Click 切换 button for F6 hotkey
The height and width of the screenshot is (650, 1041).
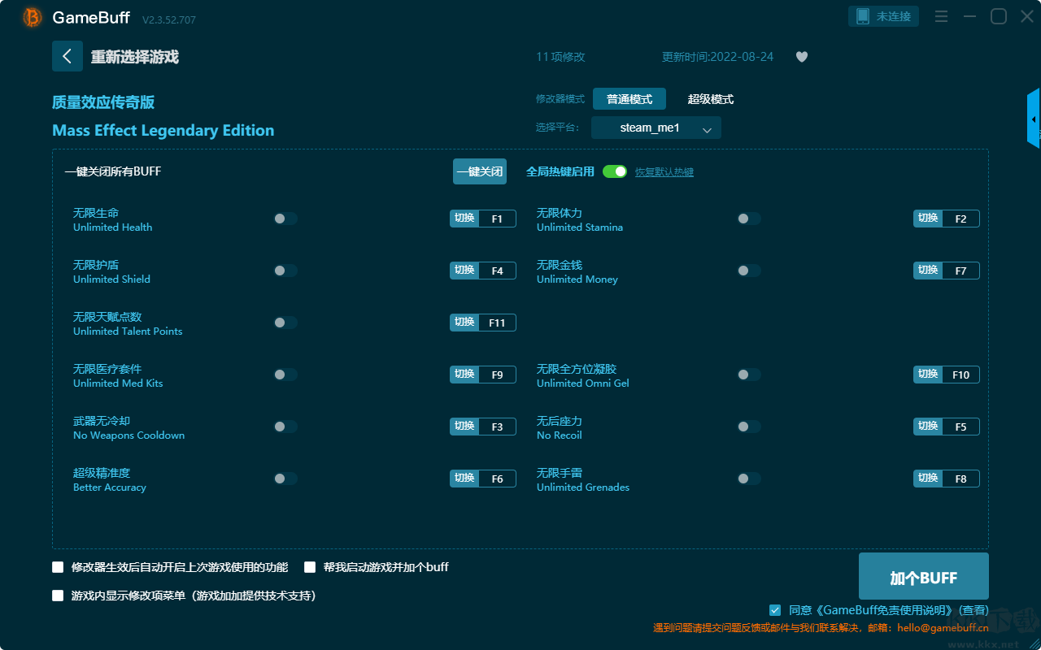pos(464,479)
